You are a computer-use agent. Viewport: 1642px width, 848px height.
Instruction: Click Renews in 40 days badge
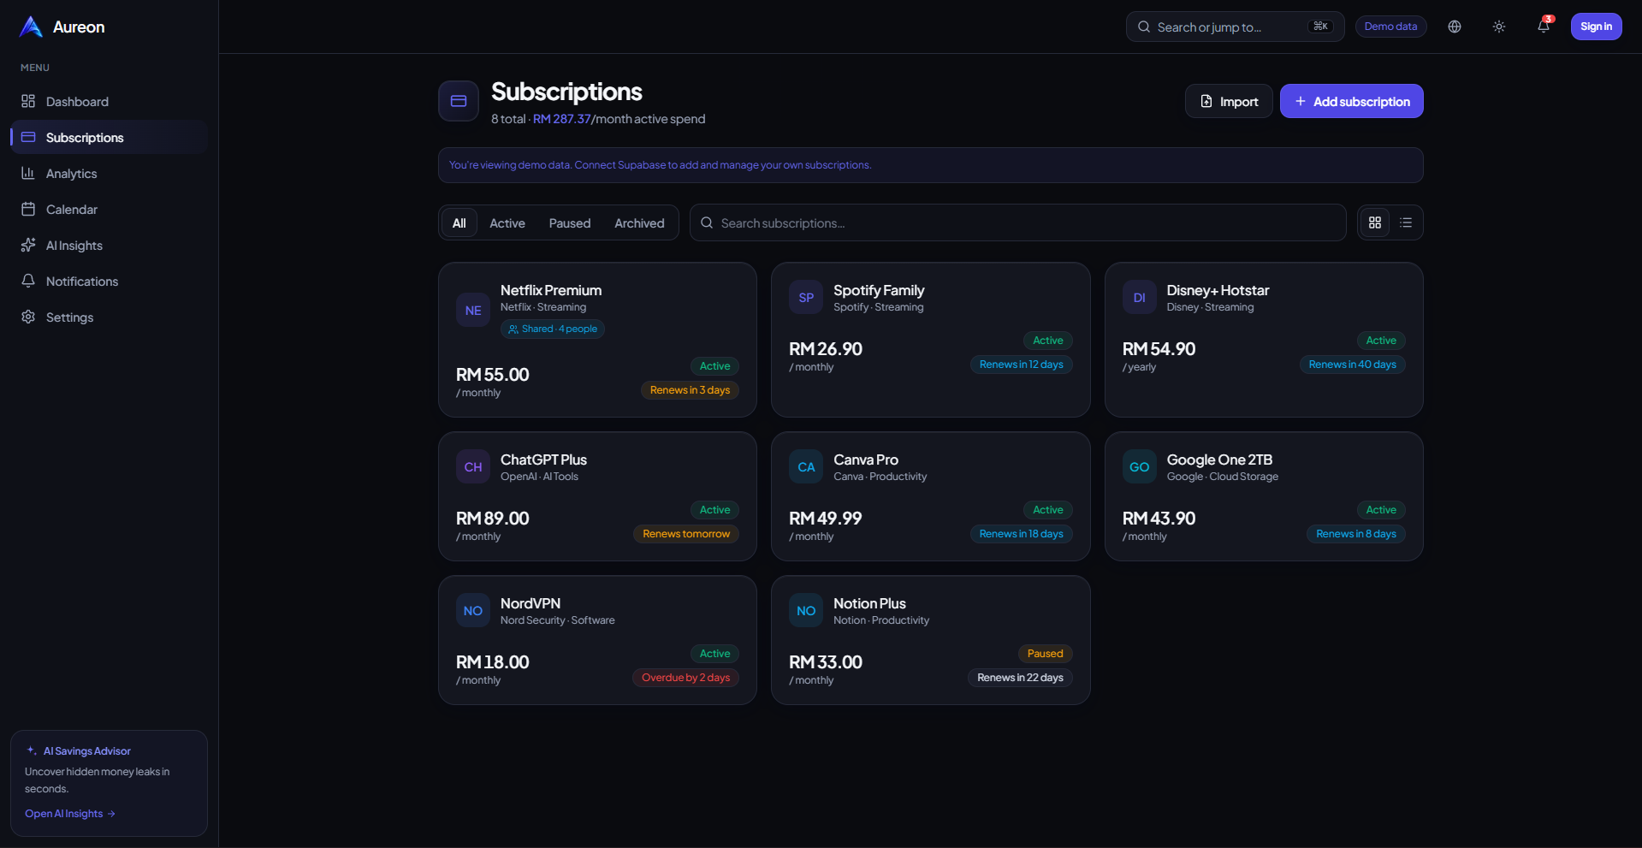pos(1352,365)
